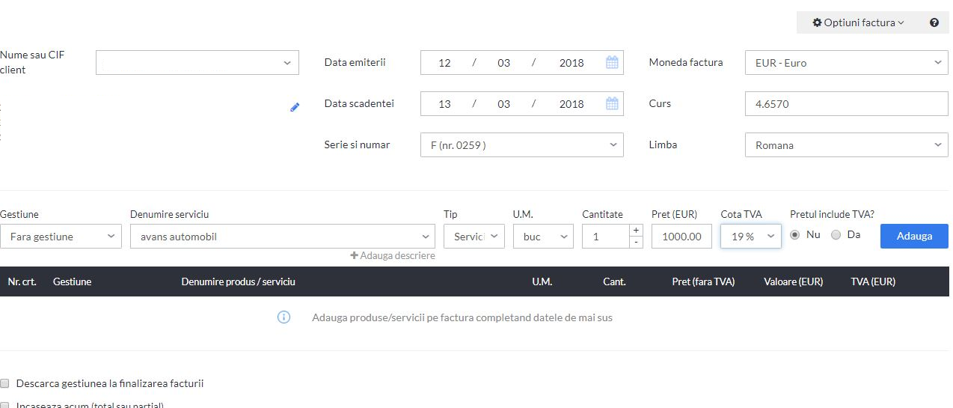
Task: Click the info icon in empty products table
Action: click(x=284, y=317)
